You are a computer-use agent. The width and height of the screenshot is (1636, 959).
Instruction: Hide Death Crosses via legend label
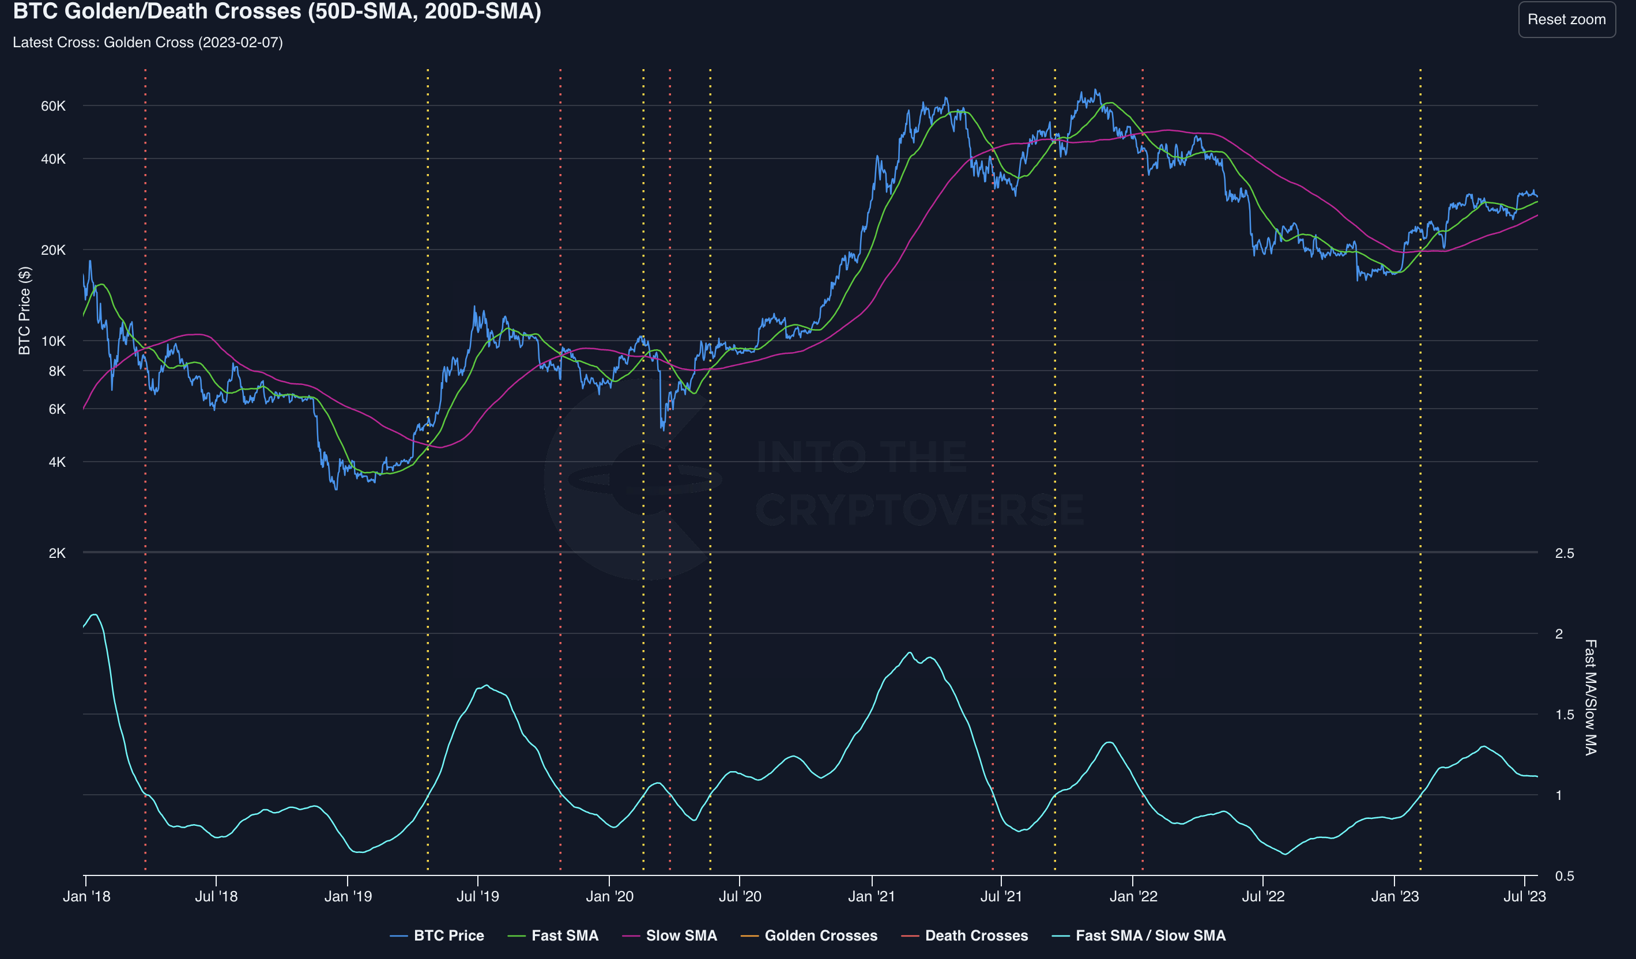(x=976, y=935)
